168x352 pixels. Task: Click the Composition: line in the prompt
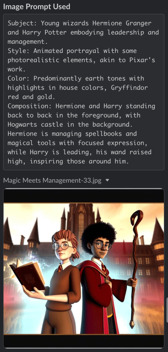pos(81,106)
